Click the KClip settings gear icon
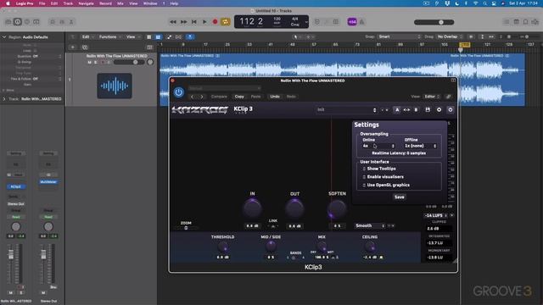The width and height of the screenshot is (543, 305). tap(451, 109)
